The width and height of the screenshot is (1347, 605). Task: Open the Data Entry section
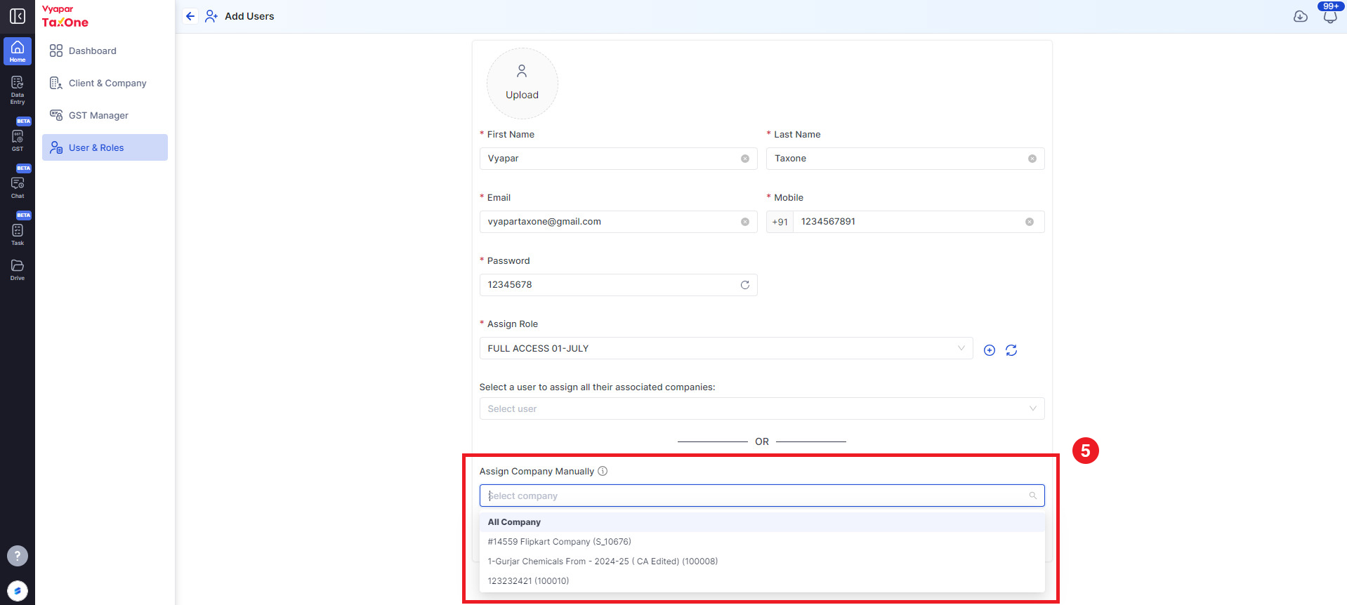click(18, 90)
